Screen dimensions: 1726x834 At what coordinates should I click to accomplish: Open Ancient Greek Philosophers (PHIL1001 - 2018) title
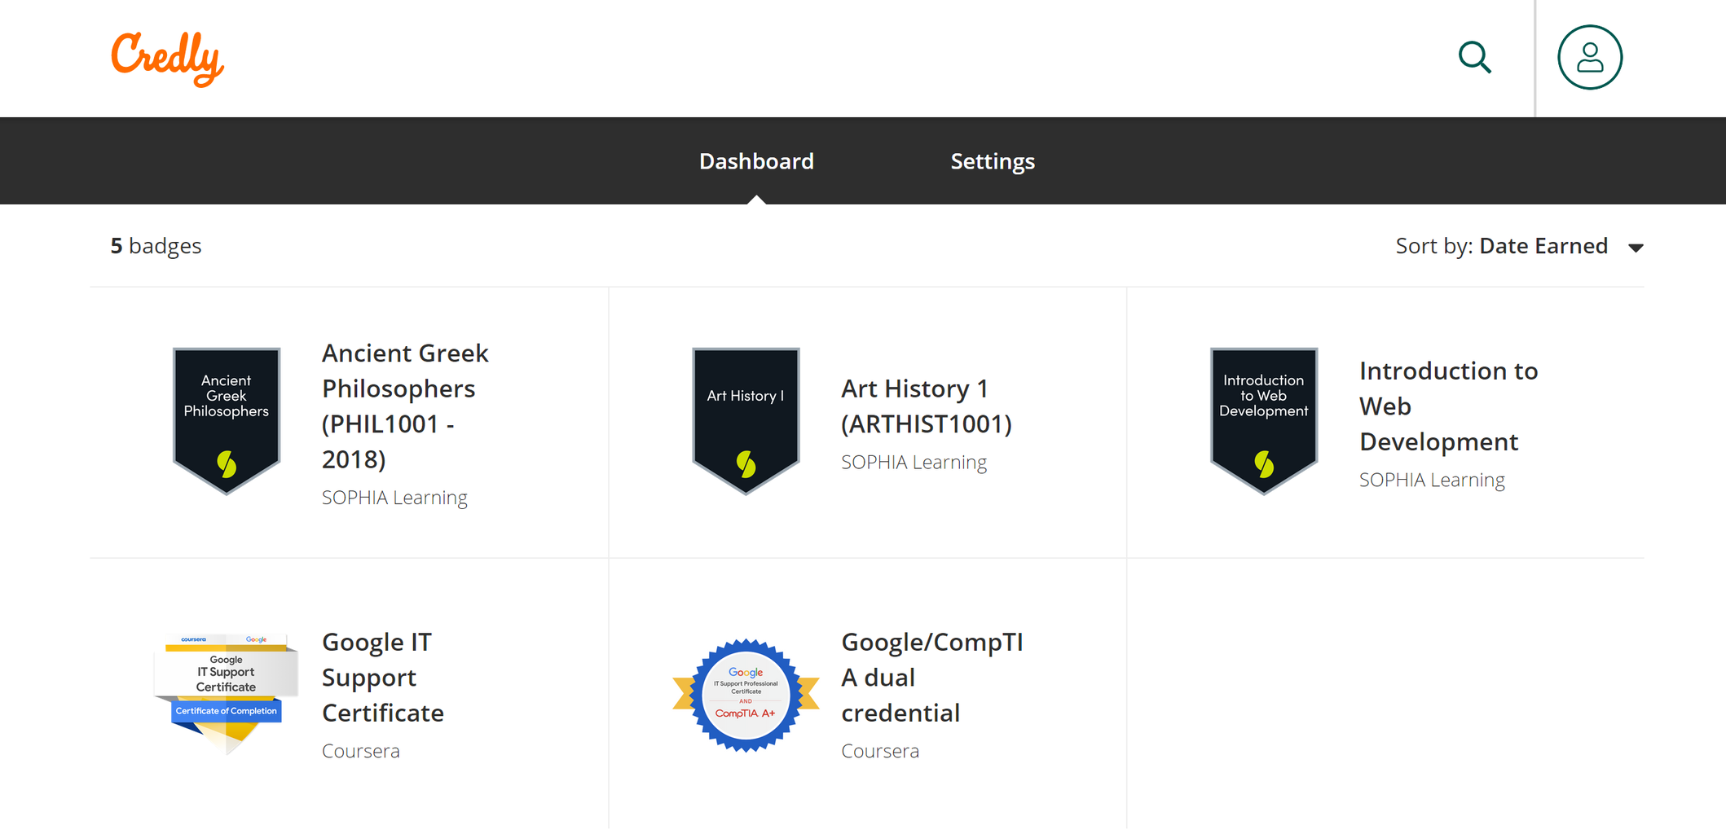(x=404, y=406)
